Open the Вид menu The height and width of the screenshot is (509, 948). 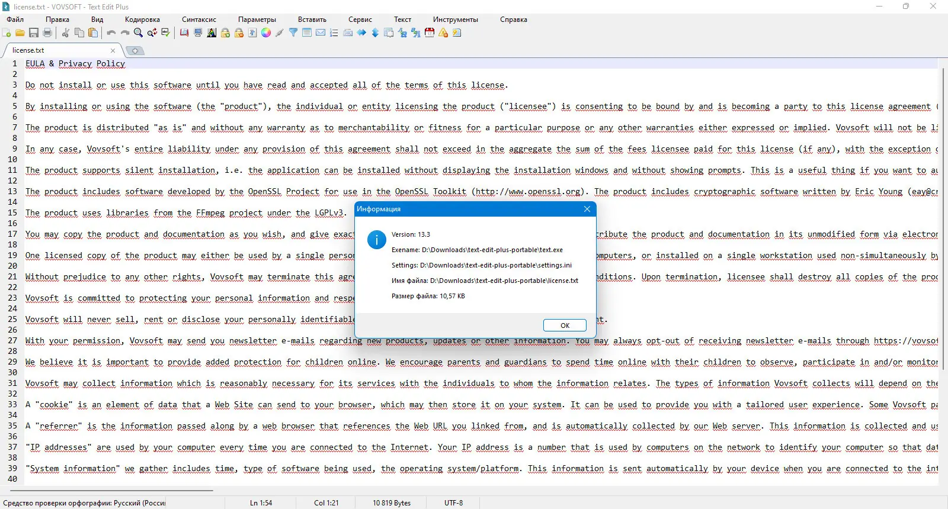click(x=97, y=20)
